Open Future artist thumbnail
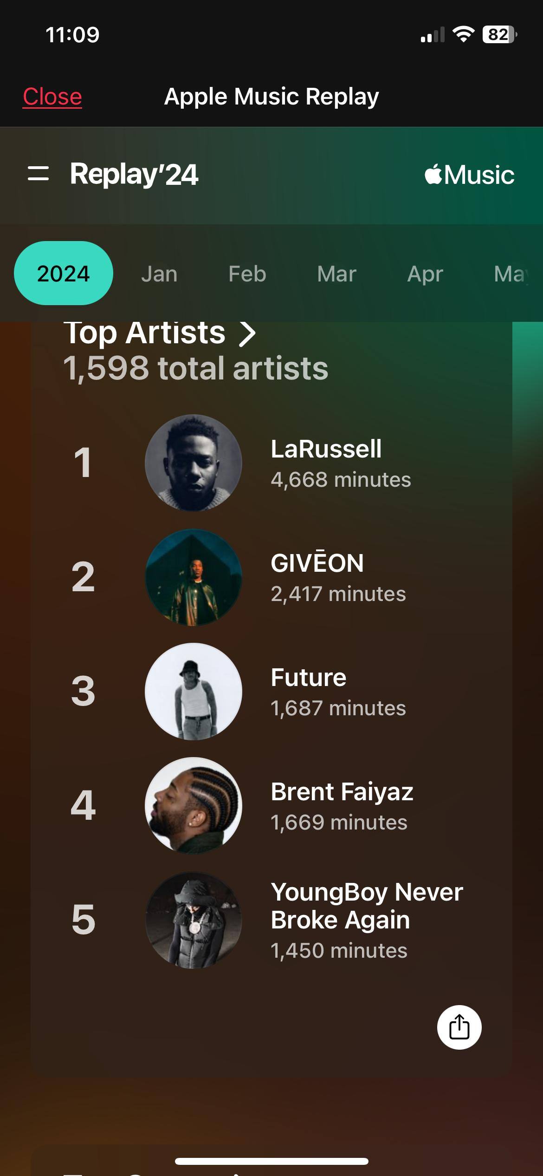Viewport: 543px width, 1176px height. [194, 691]
